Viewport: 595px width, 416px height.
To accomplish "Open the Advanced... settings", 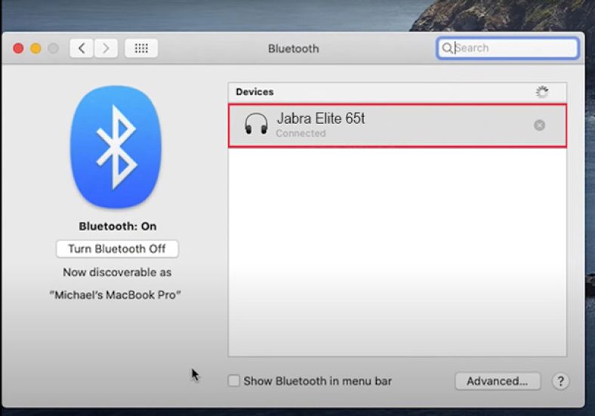I will coord(497,381).
